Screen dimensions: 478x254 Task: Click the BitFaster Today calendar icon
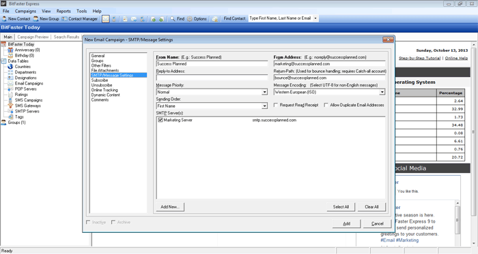click(x=3, y=44)
